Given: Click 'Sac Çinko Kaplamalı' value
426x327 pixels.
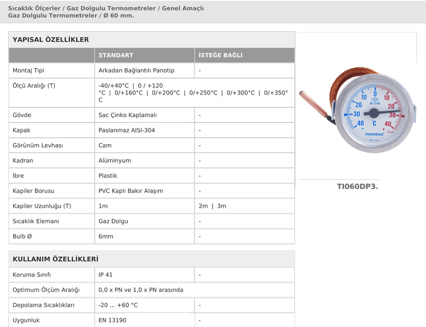Looking at the screenshot, I should coord(127,115).
